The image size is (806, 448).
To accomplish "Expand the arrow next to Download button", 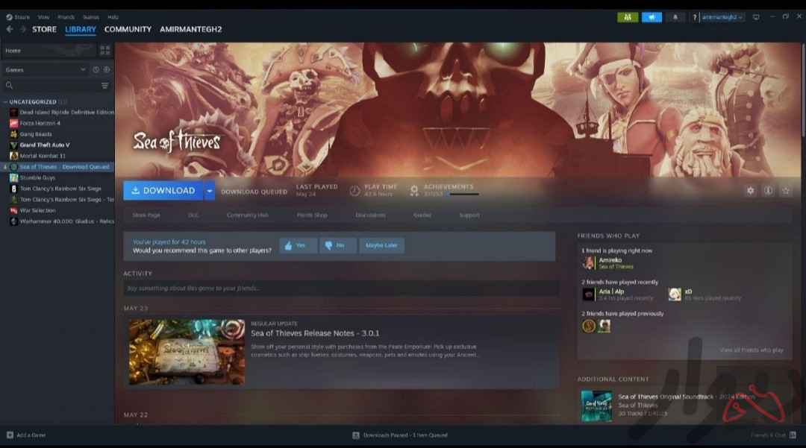I will (x=210, y=191).
